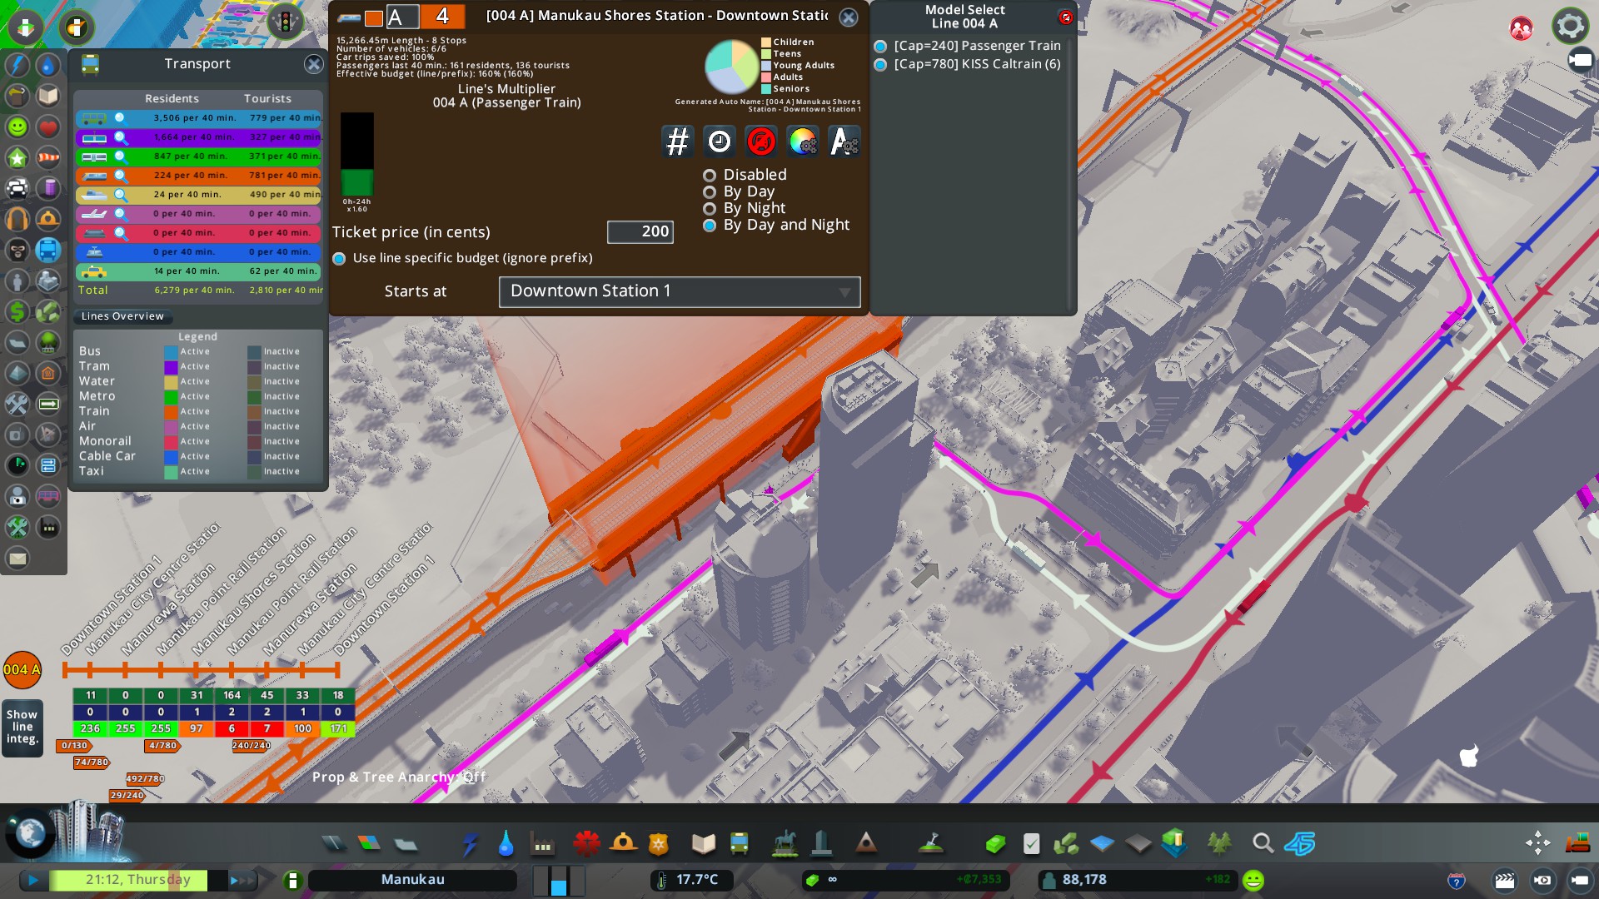Screen dimensions: 1599x899
Task: Click the clock budget schedule icon
Action: point(719,142)
